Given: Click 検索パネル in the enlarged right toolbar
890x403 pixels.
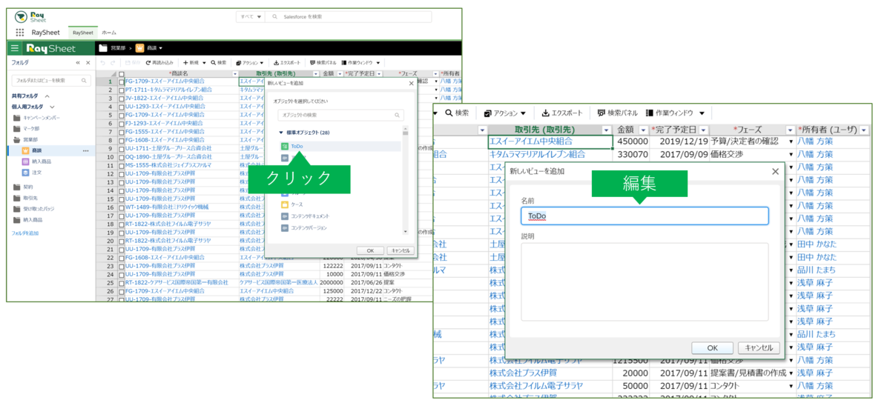Looking at the screenshot, I should click(618, 113).
